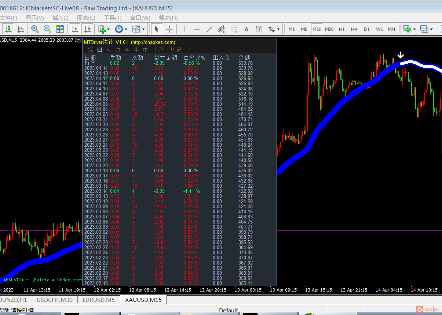Select the standard arrow cursor tool
The image size is (442, 315).
pos(157,29)
